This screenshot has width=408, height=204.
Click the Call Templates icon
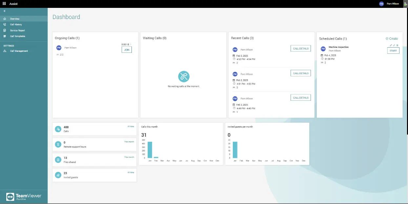[5, 36]
